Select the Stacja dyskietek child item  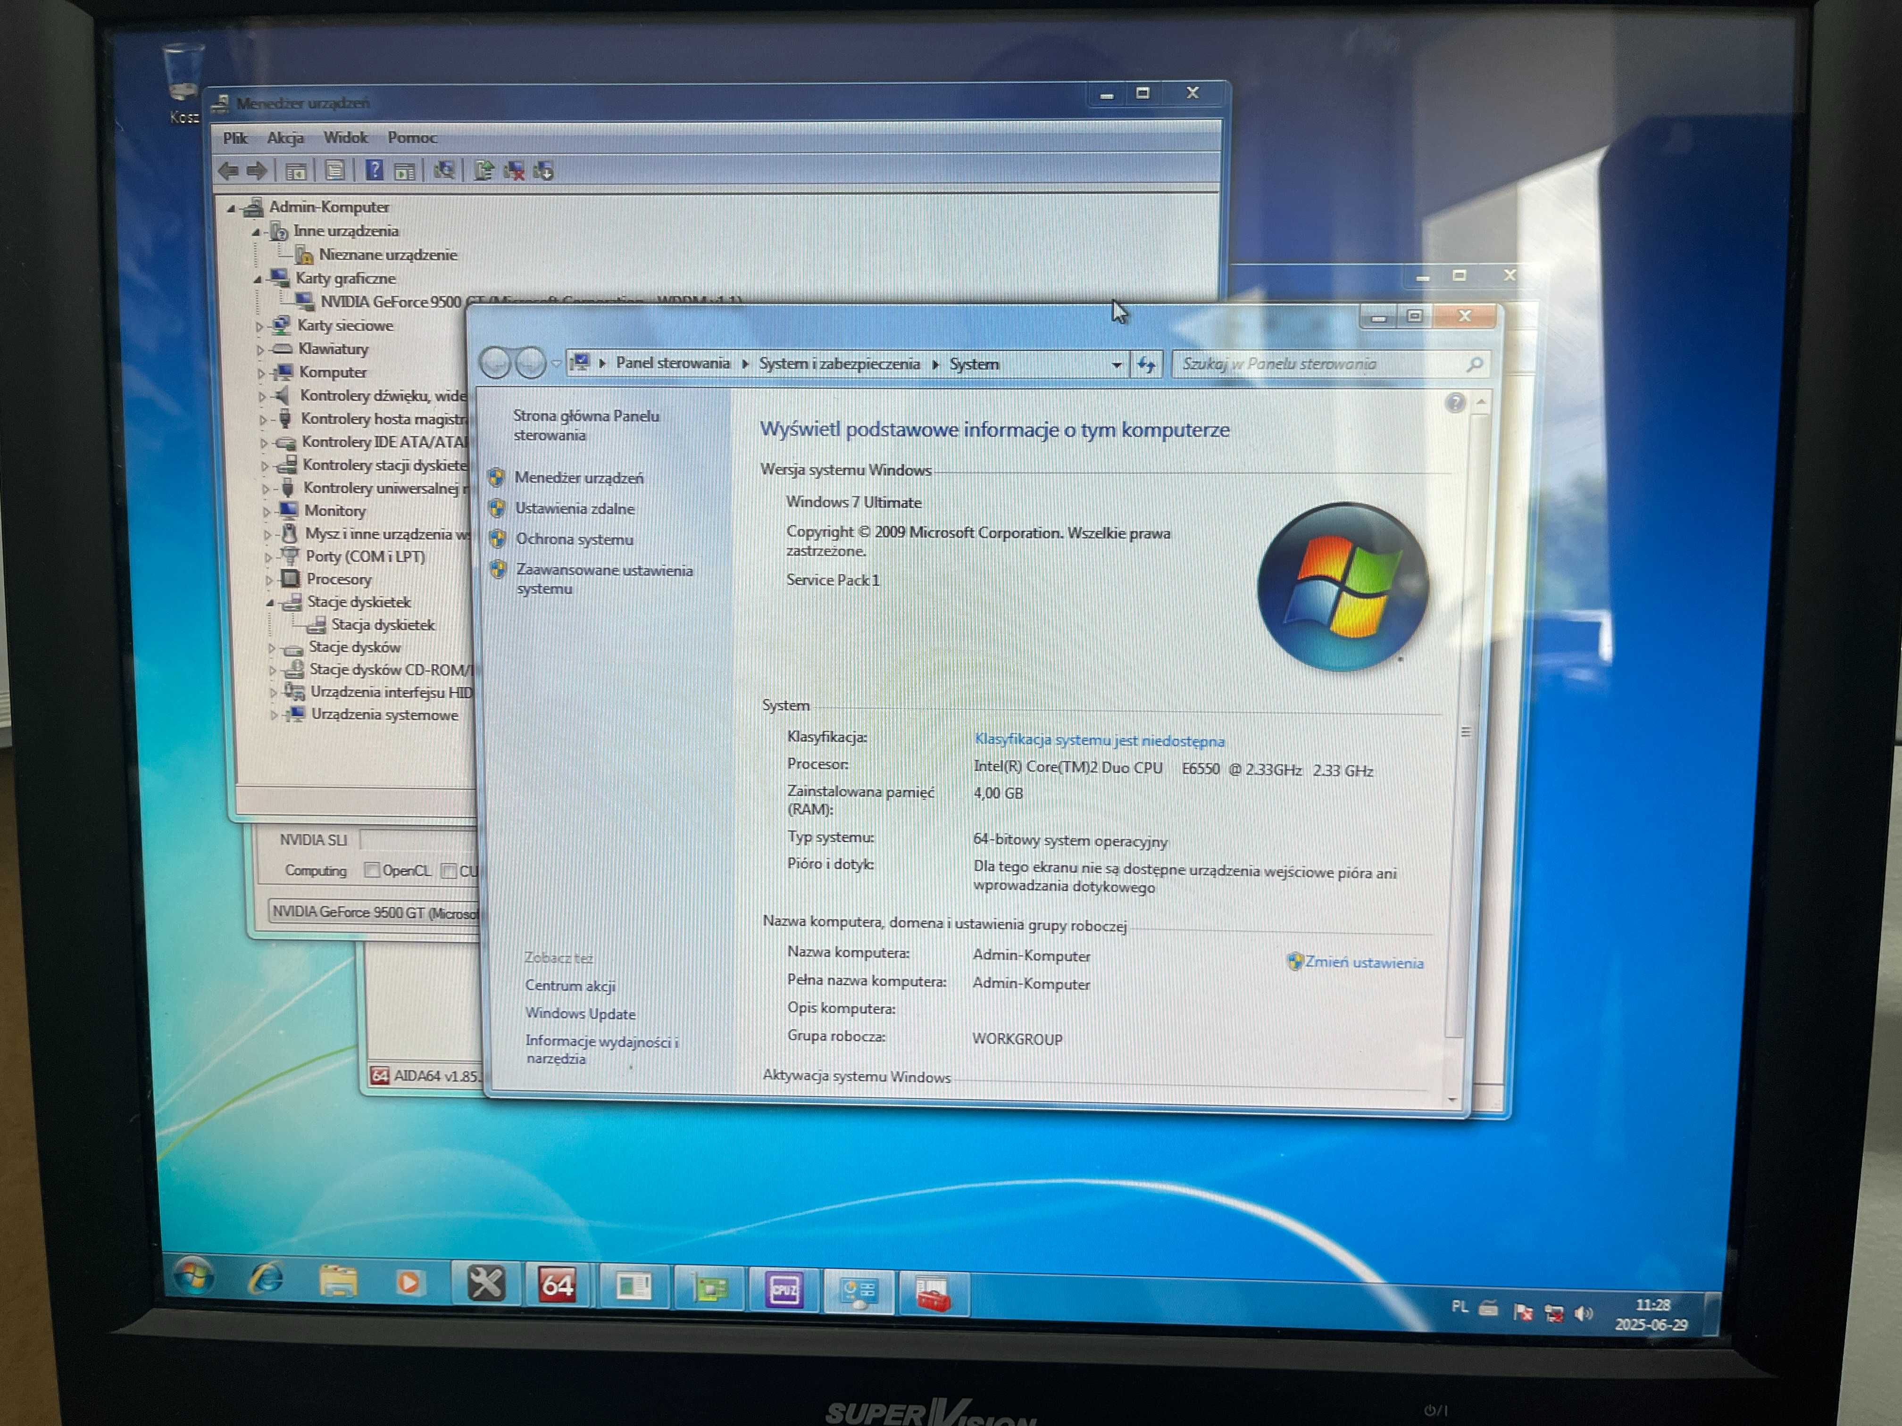[383, 625]
